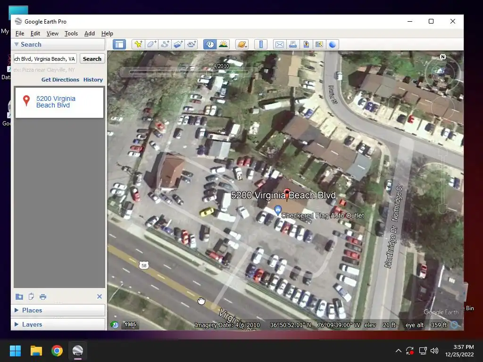Click the volume speaker tray icon
Image resolution: width=483 pixels, height=362 pixels.
point(434,351)
